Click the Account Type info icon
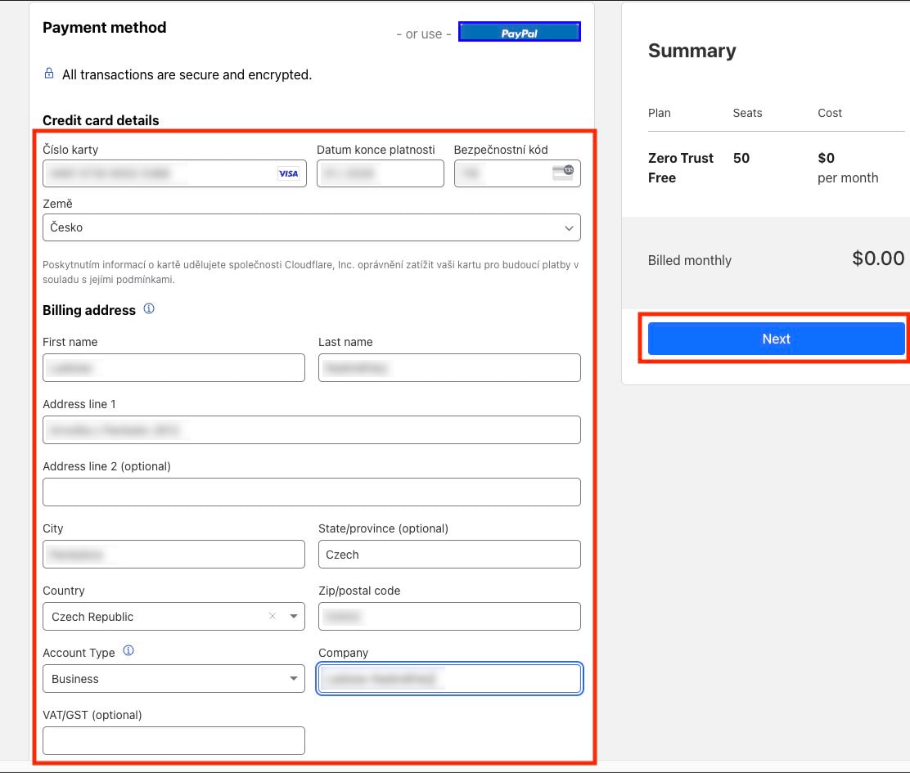This screenshot has width=910, height=773. click(x=128, y=651)
